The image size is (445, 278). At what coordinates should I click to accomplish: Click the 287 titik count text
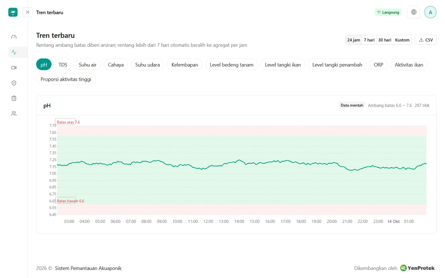pyautogui.click(x=422, y=105)
